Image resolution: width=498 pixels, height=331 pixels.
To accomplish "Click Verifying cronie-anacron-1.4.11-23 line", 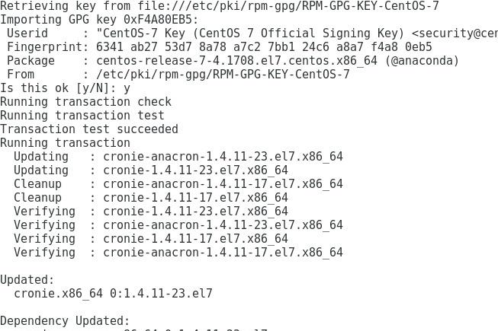I will click(178, 225).
